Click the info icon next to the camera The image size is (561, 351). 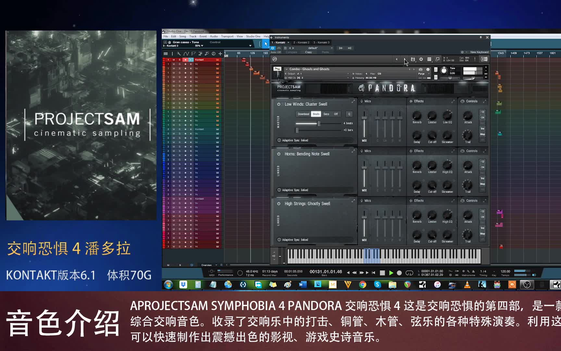tap(428, 69)
